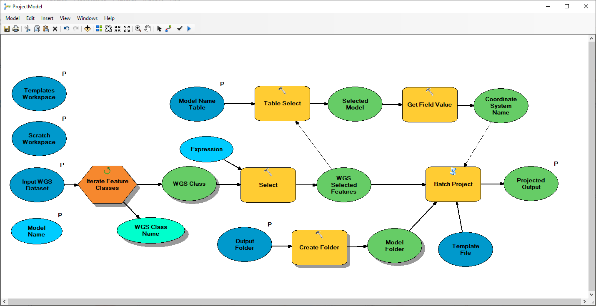This screenshot has width=596, height=306.
Task: Select the Get Field Value tool
Action: [x=430, y=104]
